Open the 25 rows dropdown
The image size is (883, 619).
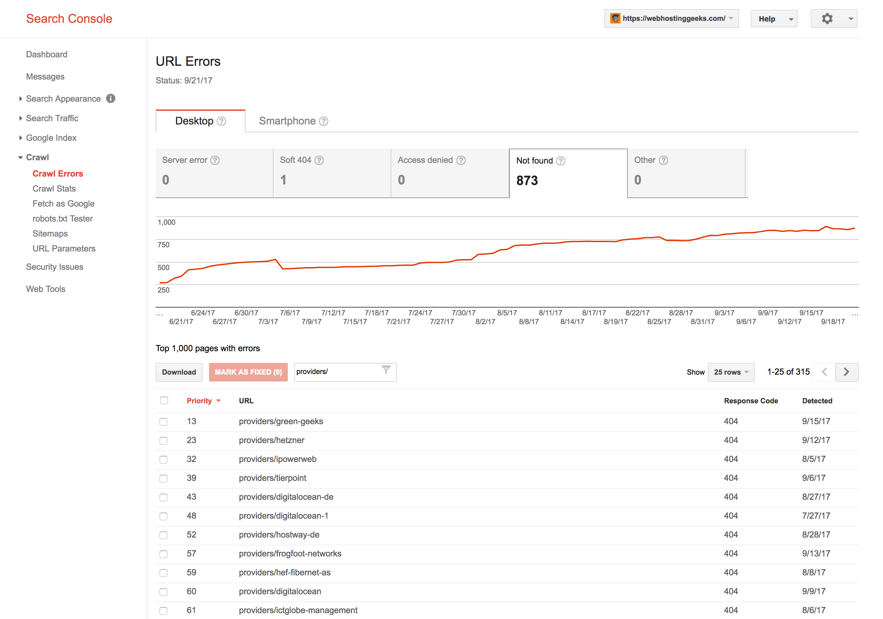click(x=731, y=372)
